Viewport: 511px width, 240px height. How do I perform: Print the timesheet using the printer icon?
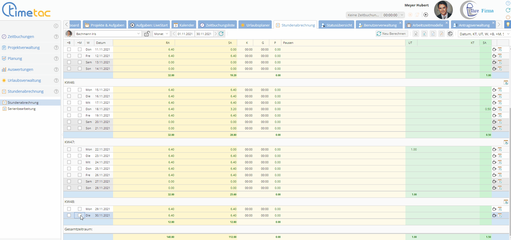tap(450, 34)
